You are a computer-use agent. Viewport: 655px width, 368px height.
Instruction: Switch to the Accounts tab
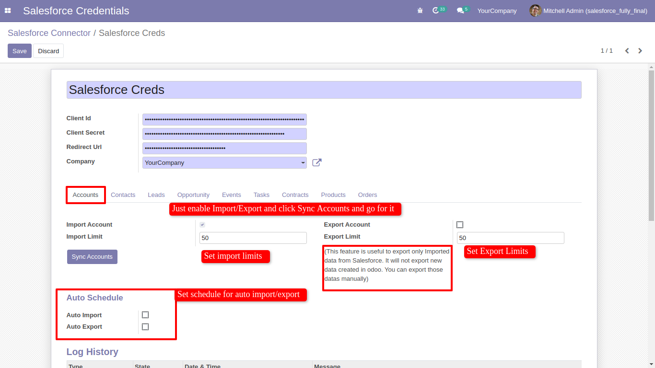pos(85,195)
